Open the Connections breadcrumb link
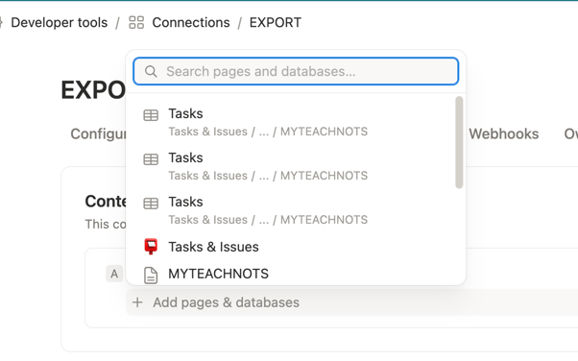578x361 pixels. click(x=191, y=22)
